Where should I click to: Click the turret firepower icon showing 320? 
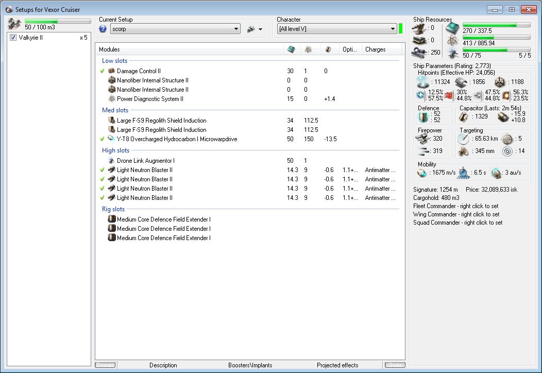click(x=422, y=139)
